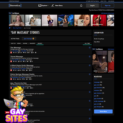Open 'Palms Springs Massage Daddy' story
The width and height of the screenshot is (123, 123).
pos(22,74)
